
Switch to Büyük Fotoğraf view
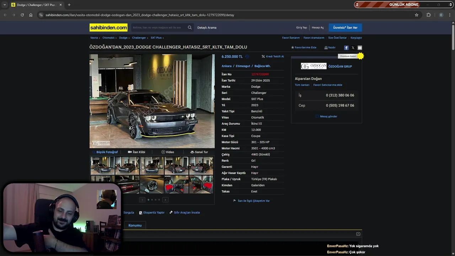[105, 152]
